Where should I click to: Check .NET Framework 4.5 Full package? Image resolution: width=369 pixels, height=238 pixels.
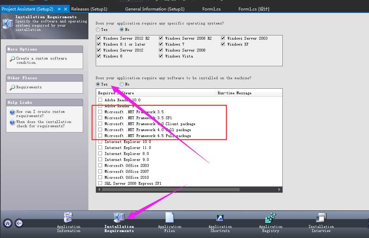pos(100,135)
